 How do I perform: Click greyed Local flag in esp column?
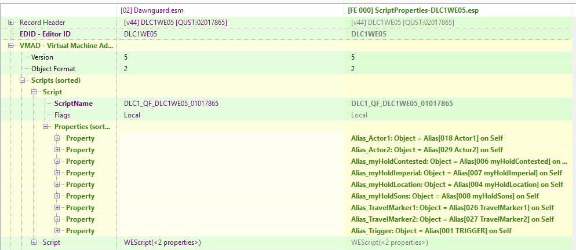[x=359, y=115]
